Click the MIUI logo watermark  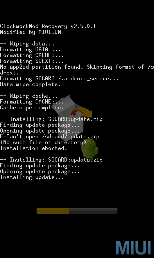point(133,248)
